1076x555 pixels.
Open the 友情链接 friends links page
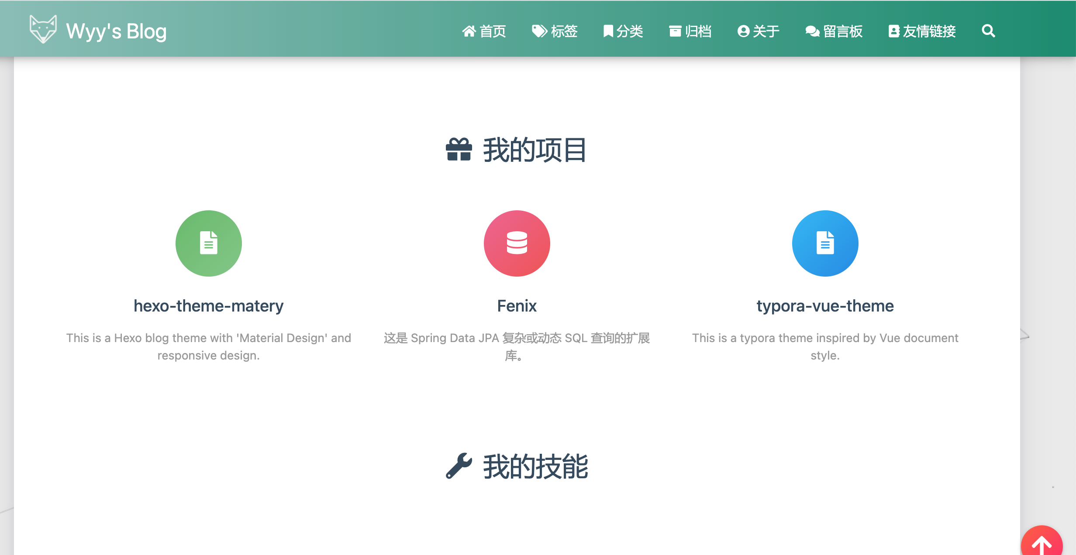coord(922,31)
